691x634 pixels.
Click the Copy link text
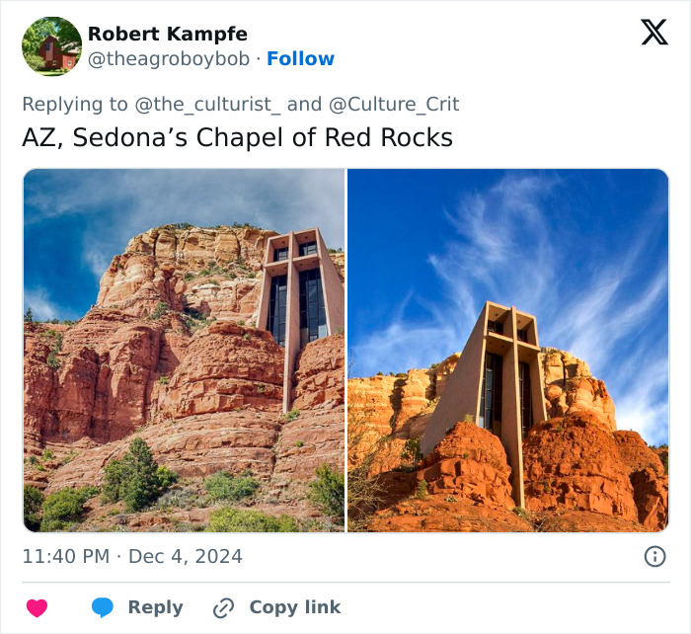[x=294, y=607]
